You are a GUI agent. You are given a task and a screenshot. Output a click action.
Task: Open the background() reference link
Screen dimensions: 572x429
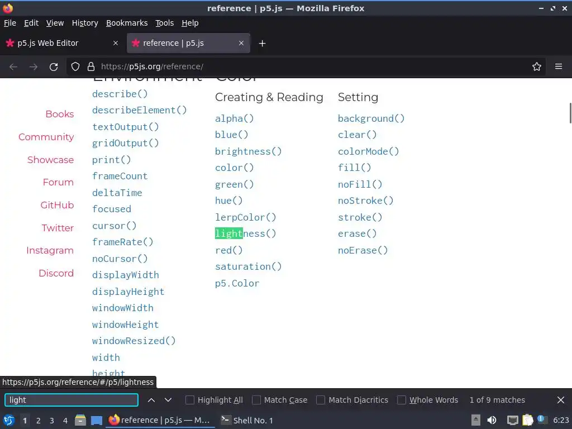(x=371, y=118)
